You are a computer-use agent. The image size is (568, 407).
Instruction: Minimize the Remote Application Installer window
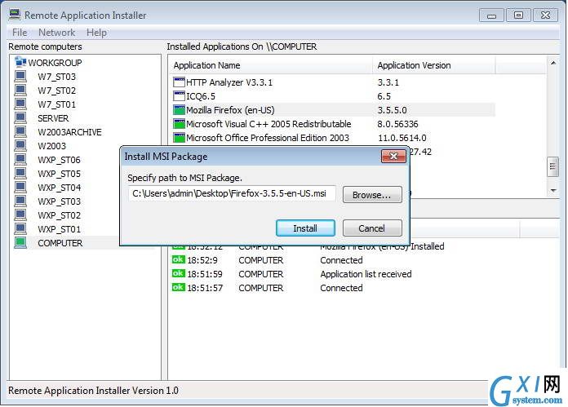pos(491,15)
